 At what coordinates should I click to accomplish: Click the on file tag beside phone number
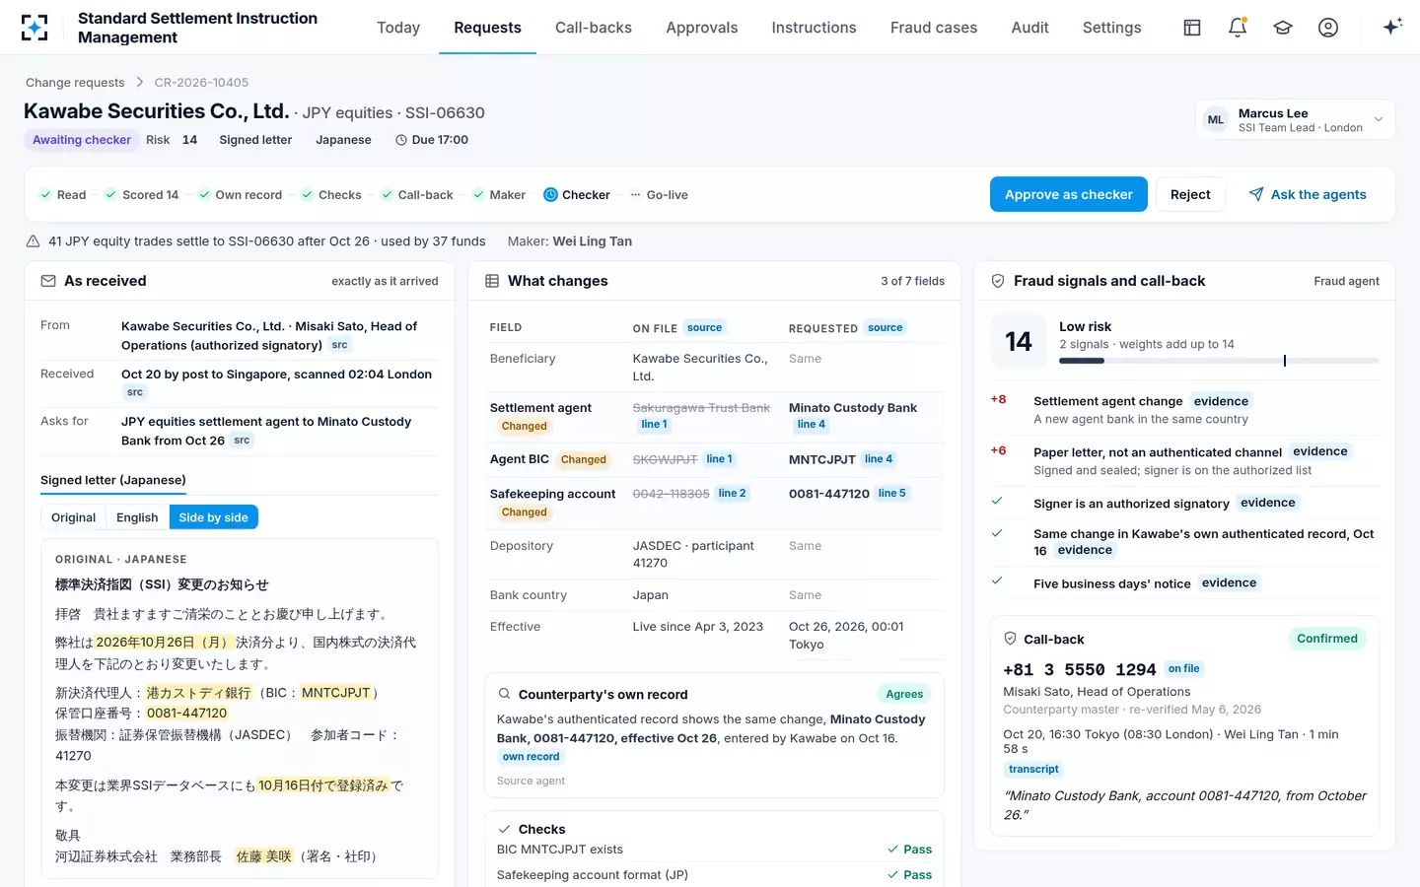(x=1183, y=669)
